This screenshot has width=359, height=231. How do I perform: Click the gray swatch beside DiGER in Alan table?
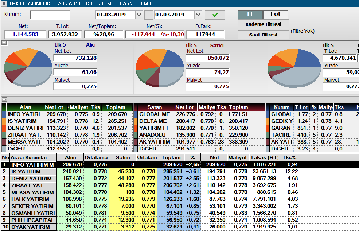tap(4, 149)
